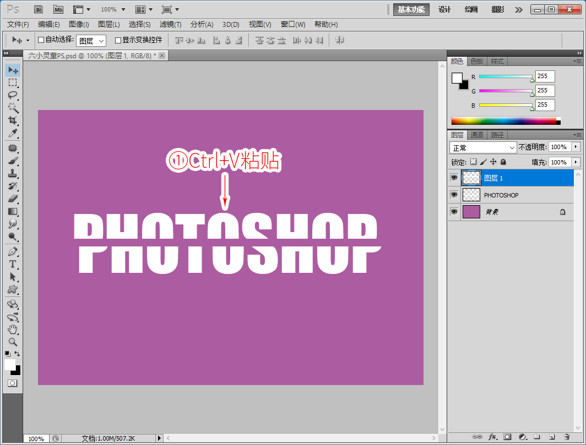586x445 pixels.
Task: Expand more workspaces chevron
Action: (519, 10)
